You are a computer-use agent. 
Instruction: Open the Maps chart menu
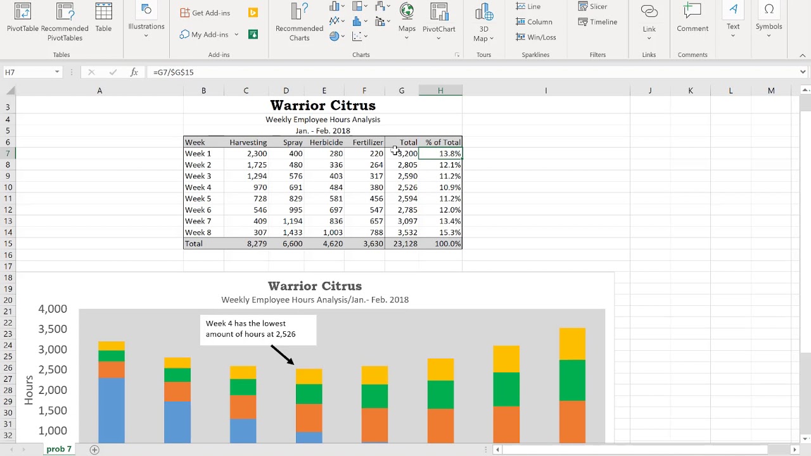click(407, 20)
